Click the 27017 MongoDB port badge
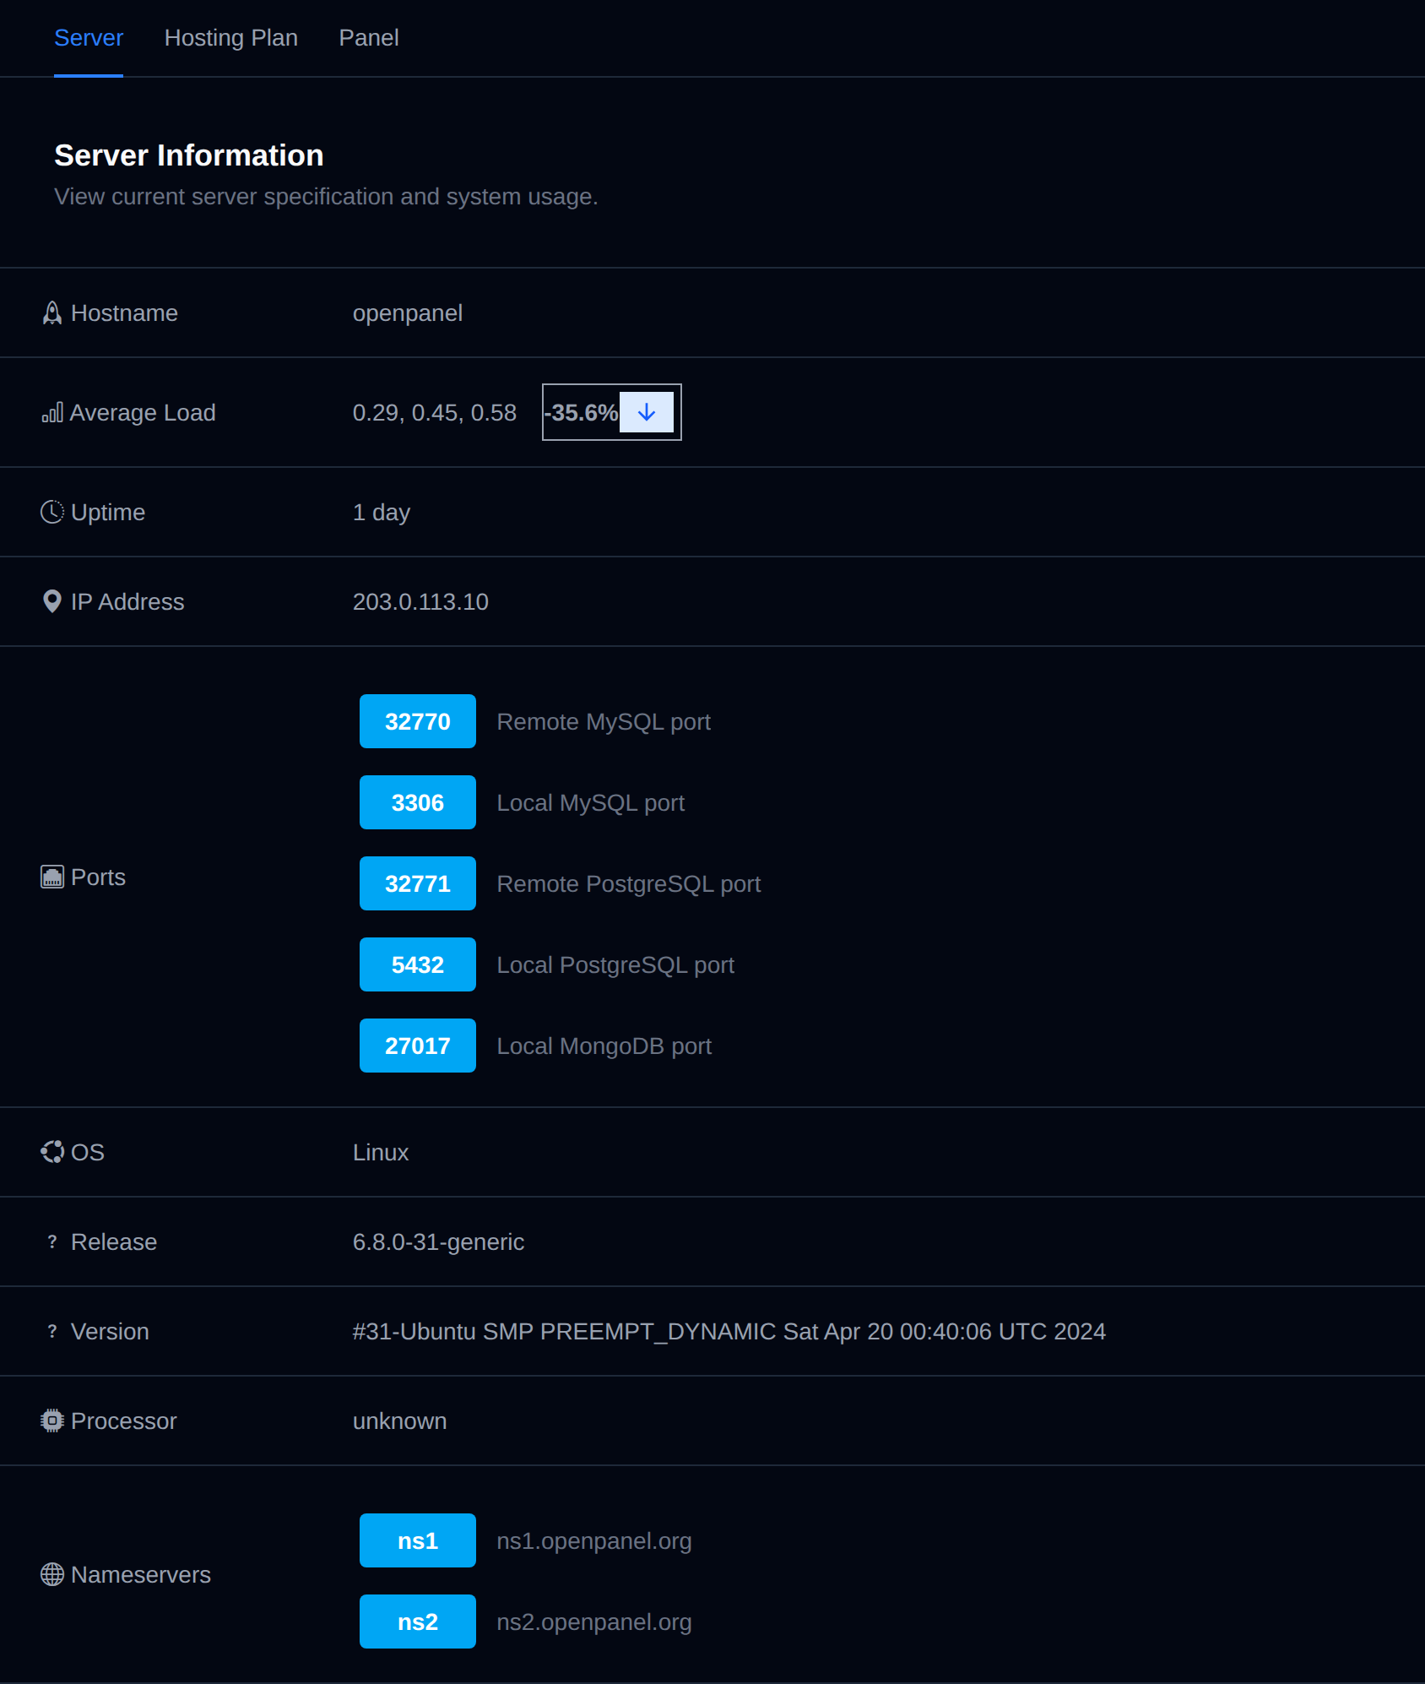1425x1684 pixels. [418, 1046]
